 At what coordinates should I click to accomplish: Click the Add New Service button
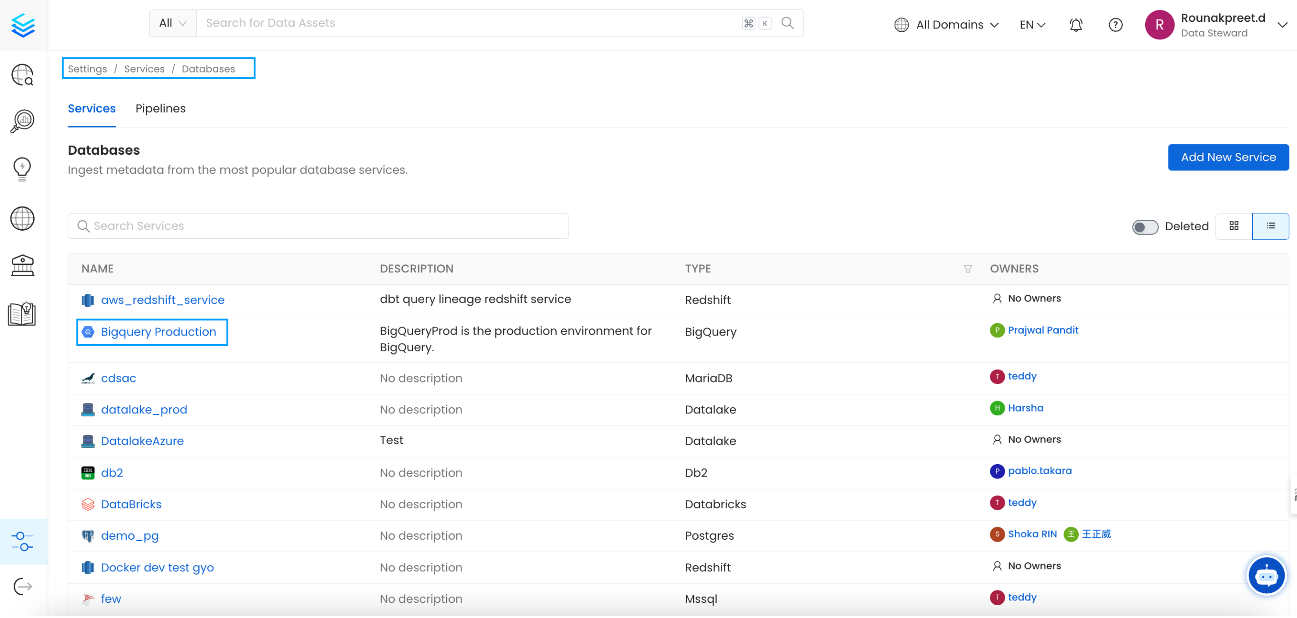pos(1228,158)
